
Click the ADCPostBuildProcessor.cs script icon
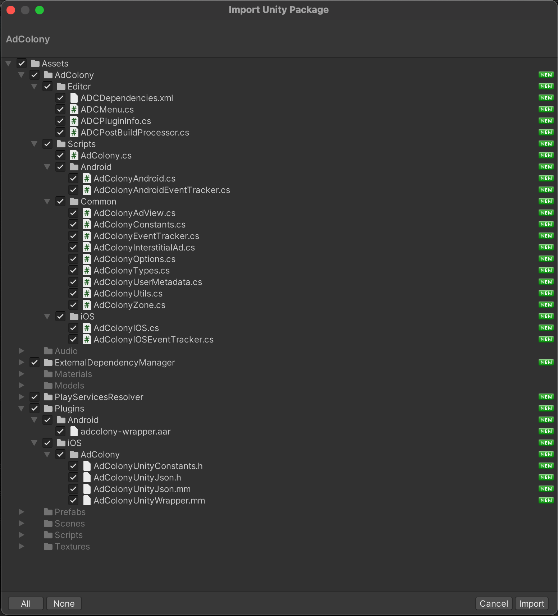coord(74,132)
